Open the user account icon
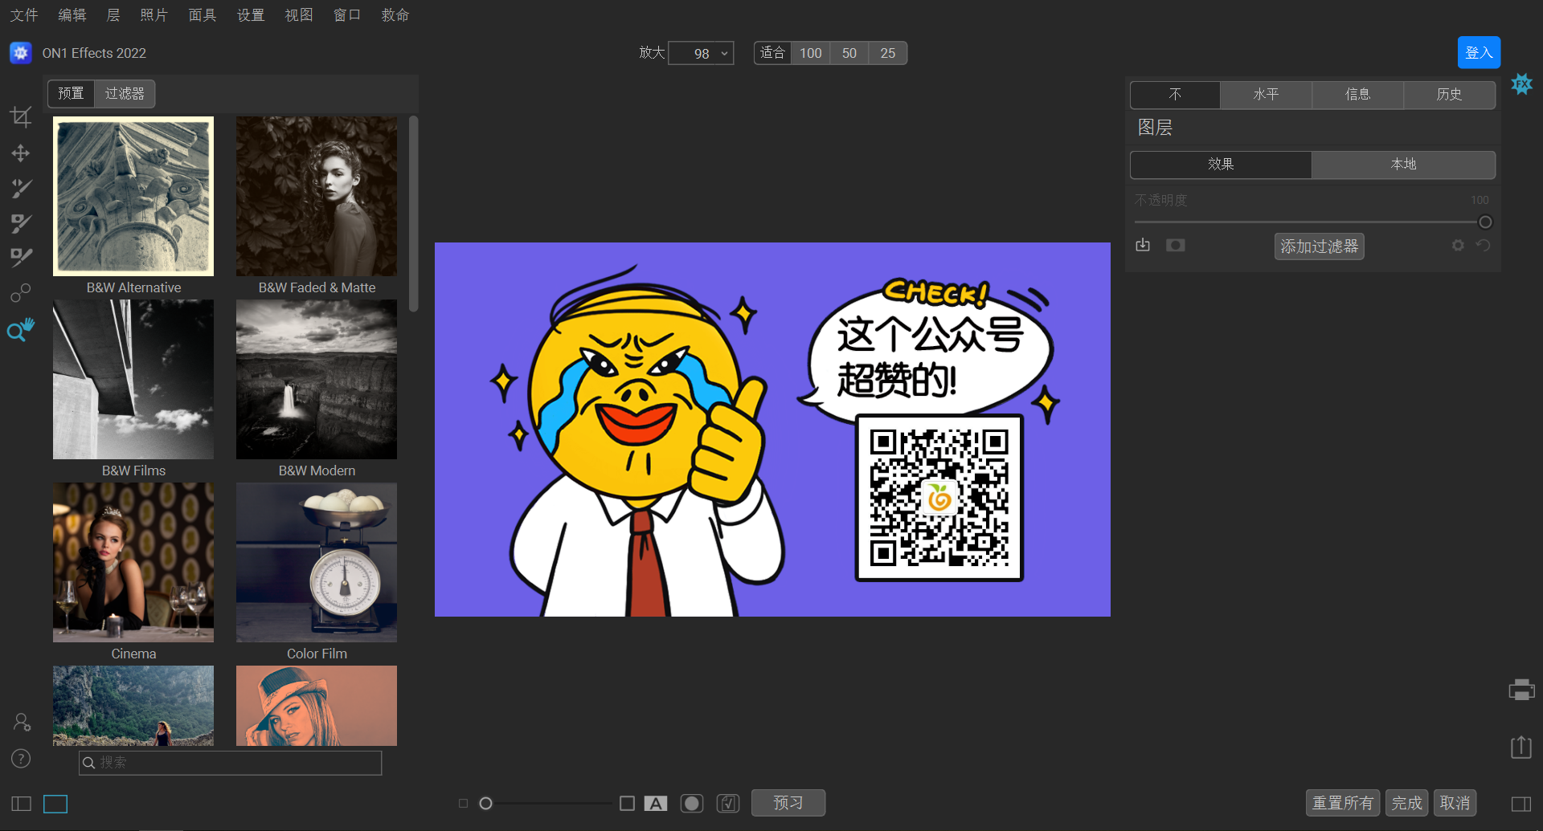The width and height of the screenshot is (1543, 831). 22,722
